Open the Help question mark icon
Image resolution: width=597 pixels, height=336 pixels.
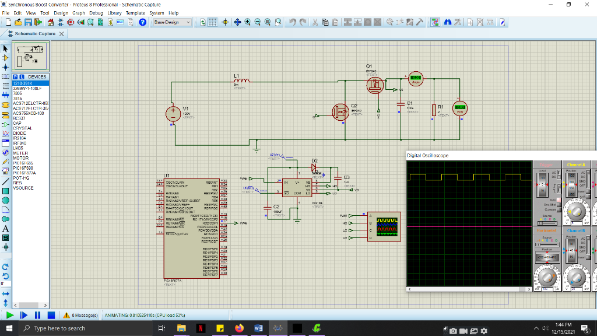coord(142,22)
